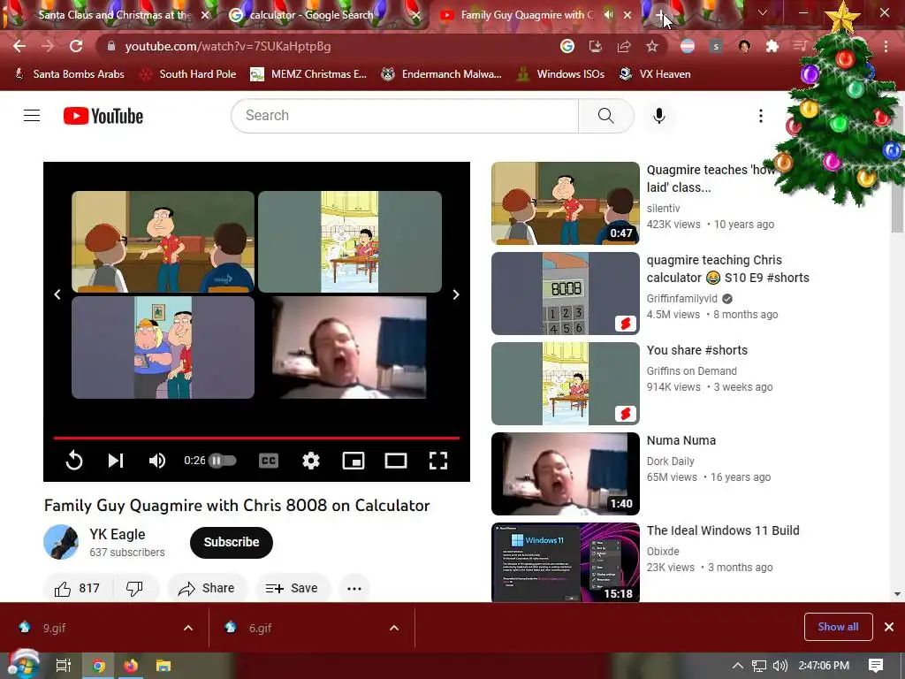Switch to theater mode
Image resolution: width=905 pixels, height=679 pixels.
pyautogui.click(x=396, y=460)
